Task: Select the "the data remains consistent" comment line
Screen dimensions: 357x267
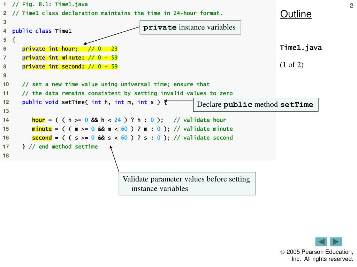Action: tap(128, 93)
